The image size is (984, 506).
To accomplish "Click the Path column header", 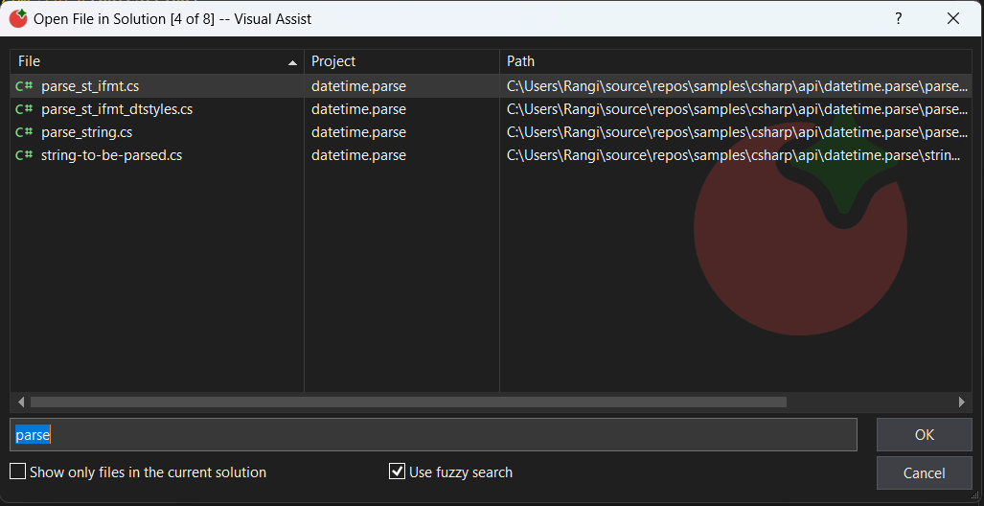I will click(x=736, y=61).
